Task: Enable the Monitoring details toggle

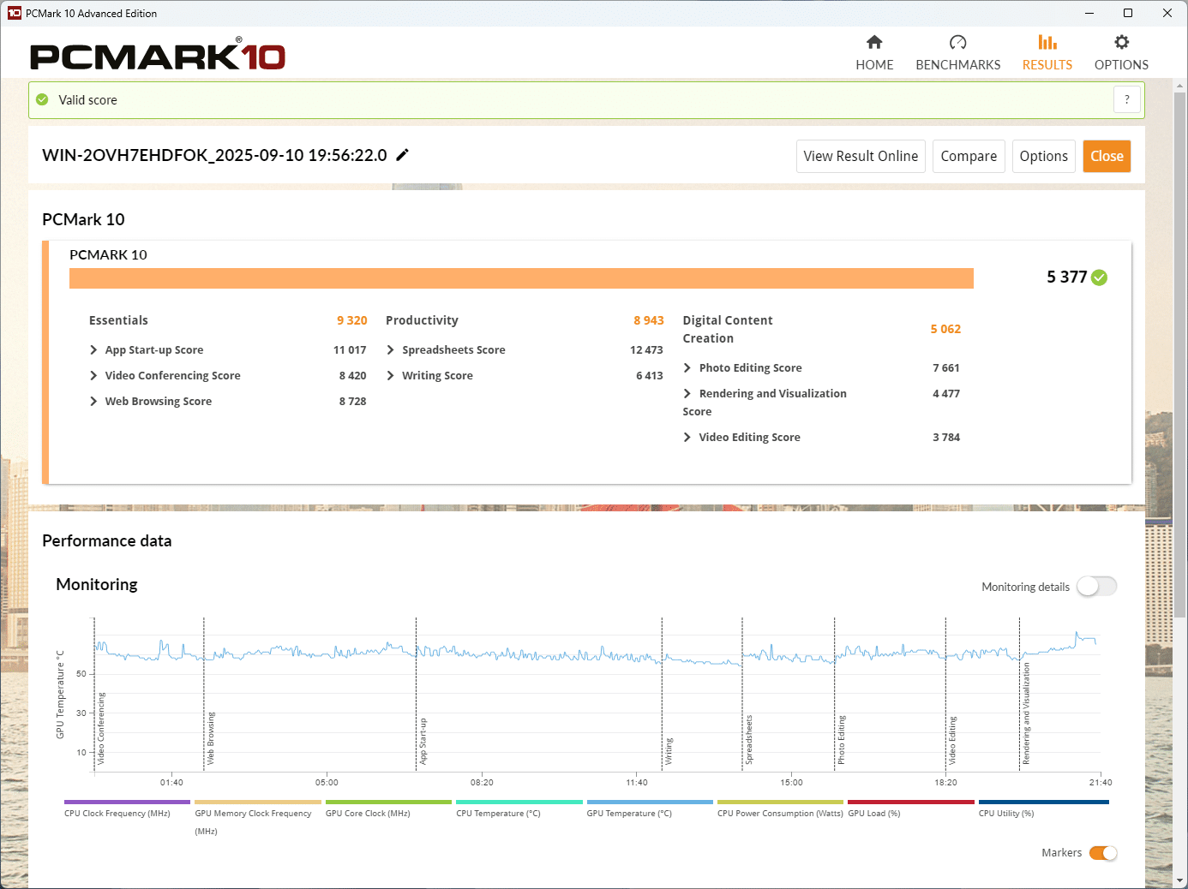Action: tap(1096, 587)
